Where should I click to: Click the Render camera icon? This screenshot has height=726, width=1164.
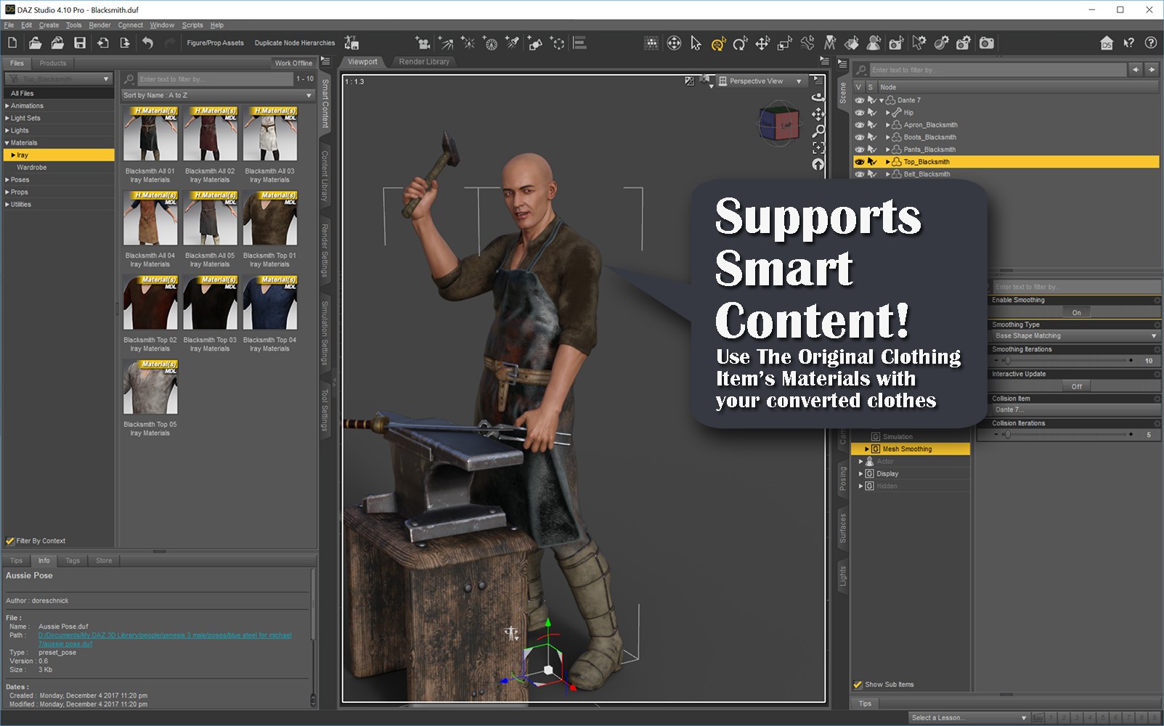click(x=986, y=44)
